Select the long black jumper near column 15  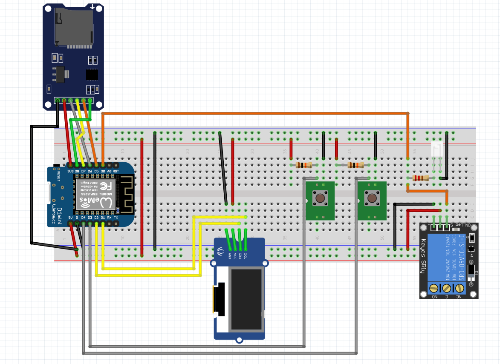tap(155, 191)
